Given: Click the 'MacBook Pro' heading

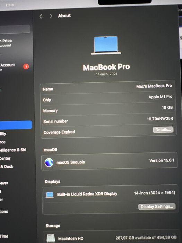Looking at the screenshot, I should tap(106, 67).
